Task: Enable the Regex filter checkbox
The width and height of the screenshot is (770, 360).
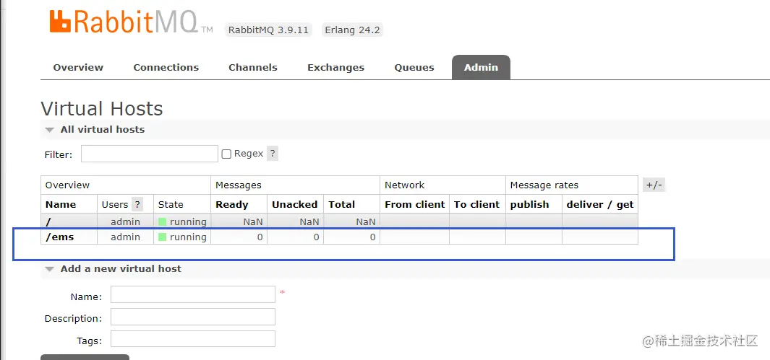Action: pyautogui.click(x=226, y=154)
